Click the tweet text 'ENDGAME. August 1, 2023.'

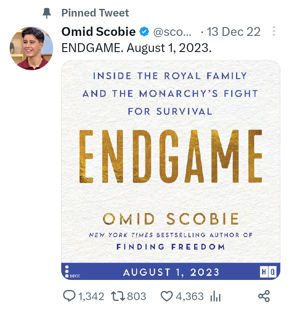coord(137,48)
